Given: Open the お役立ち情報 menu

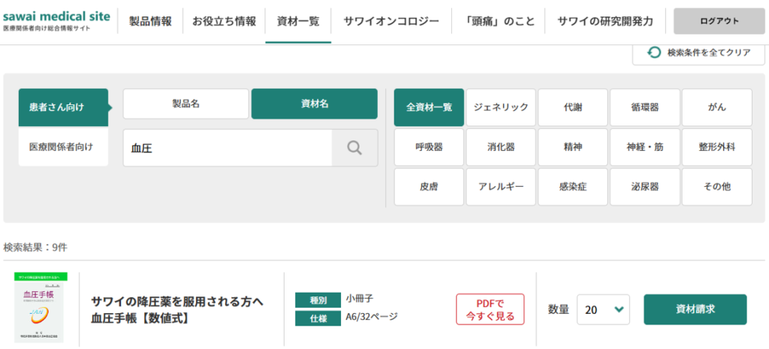Looking at the screenshot, I should (224, 21).
